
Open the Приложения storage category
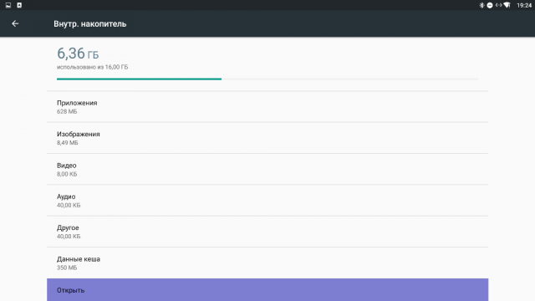coord(267,107)
